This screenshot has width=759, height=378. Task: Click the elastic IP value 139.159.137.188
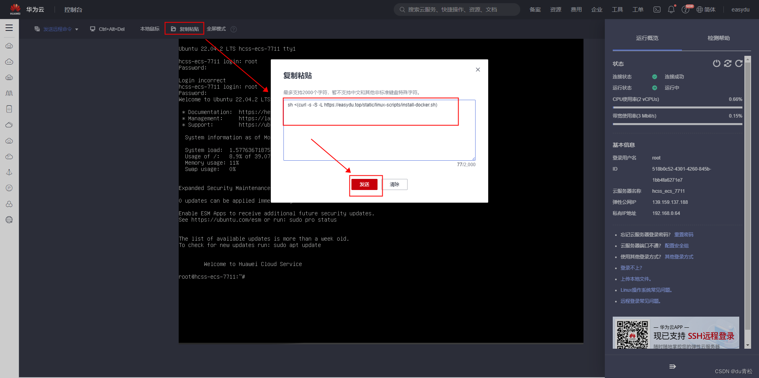(670, 202)
